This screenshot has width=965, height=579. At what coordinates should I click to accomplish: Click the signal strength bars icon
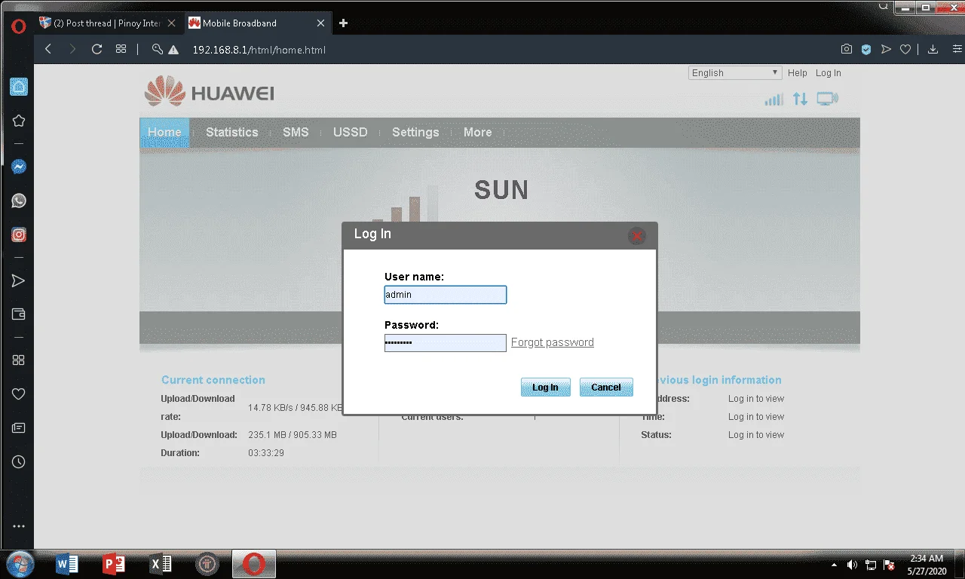[x=774, y=99]
